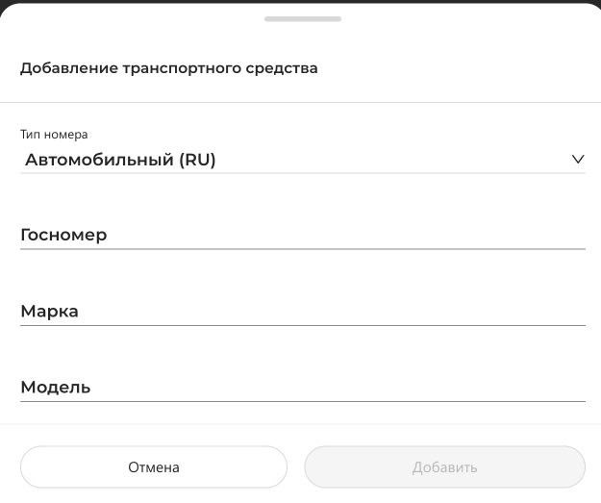Screen dimensions: 601x503
Task: Tap the Марка placeholder label
Action: pos(49,312)
